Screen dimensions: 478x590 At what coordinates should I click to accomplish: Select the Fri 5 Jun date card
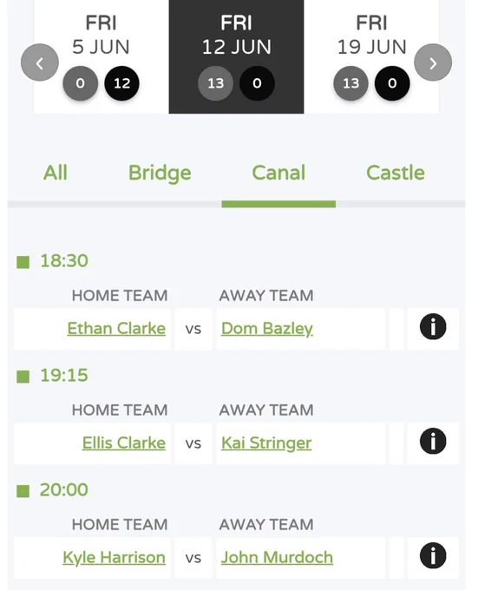pyautogui.click(x=101, y=56)
